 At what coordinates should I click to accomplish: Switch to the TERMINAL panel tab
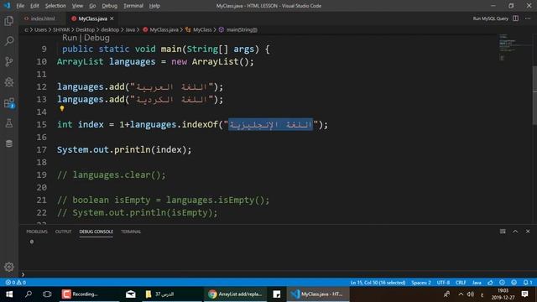[131, 232]
